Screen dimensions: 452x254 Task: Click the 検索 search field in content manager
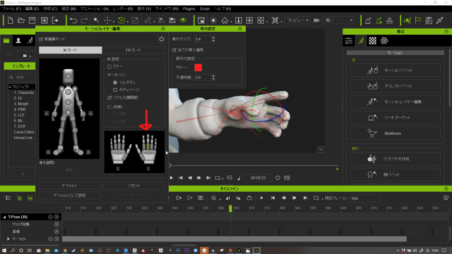pyautogui.click(x=22, y=78)
